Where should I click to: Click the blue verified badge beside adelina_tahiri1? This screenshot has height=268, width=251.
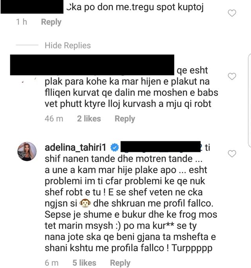tap(115, 148)
